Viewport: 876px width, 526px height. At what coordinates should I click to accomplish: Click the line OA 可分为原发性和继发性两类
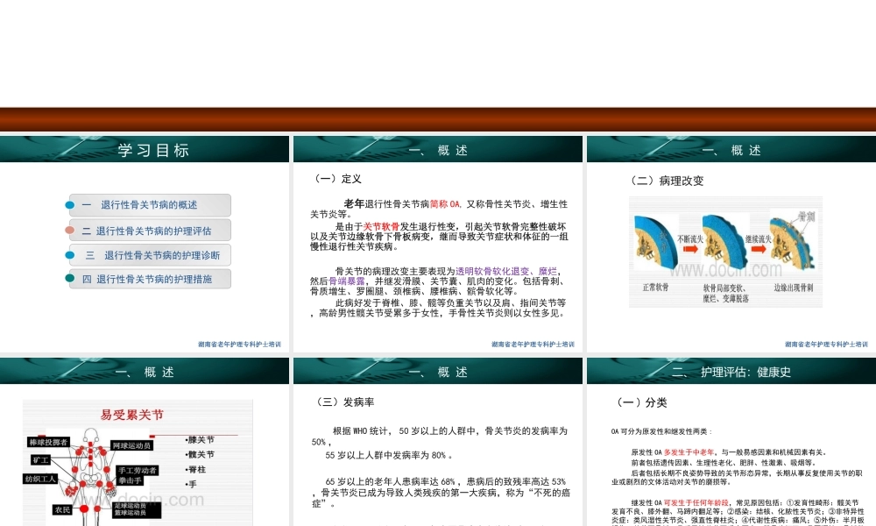point(662,431)
